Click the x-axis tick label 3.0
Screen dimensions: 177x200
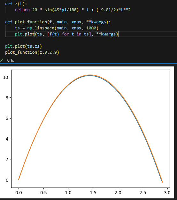167,193
